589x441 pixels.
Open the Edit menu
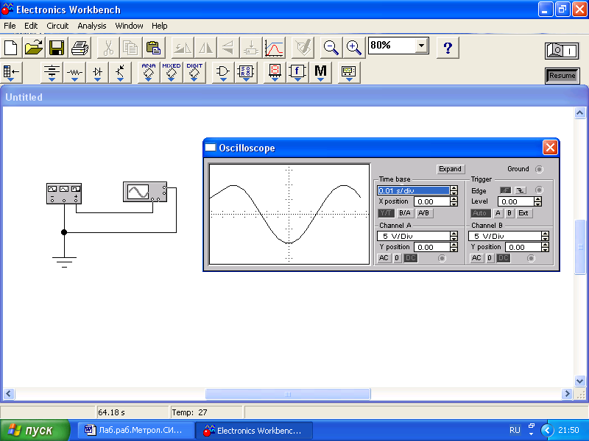click(x=31, y=26)
